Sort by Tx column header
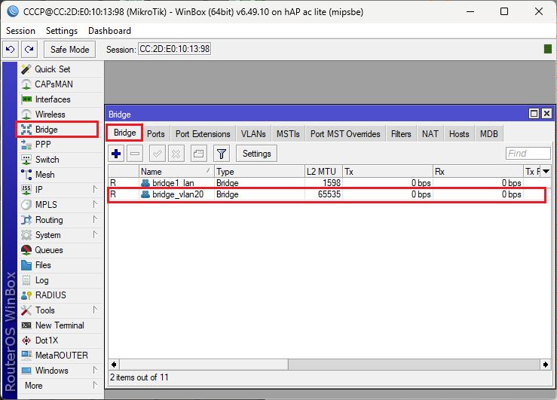Viewport: 557px width, 400px height. pos(387,172)
